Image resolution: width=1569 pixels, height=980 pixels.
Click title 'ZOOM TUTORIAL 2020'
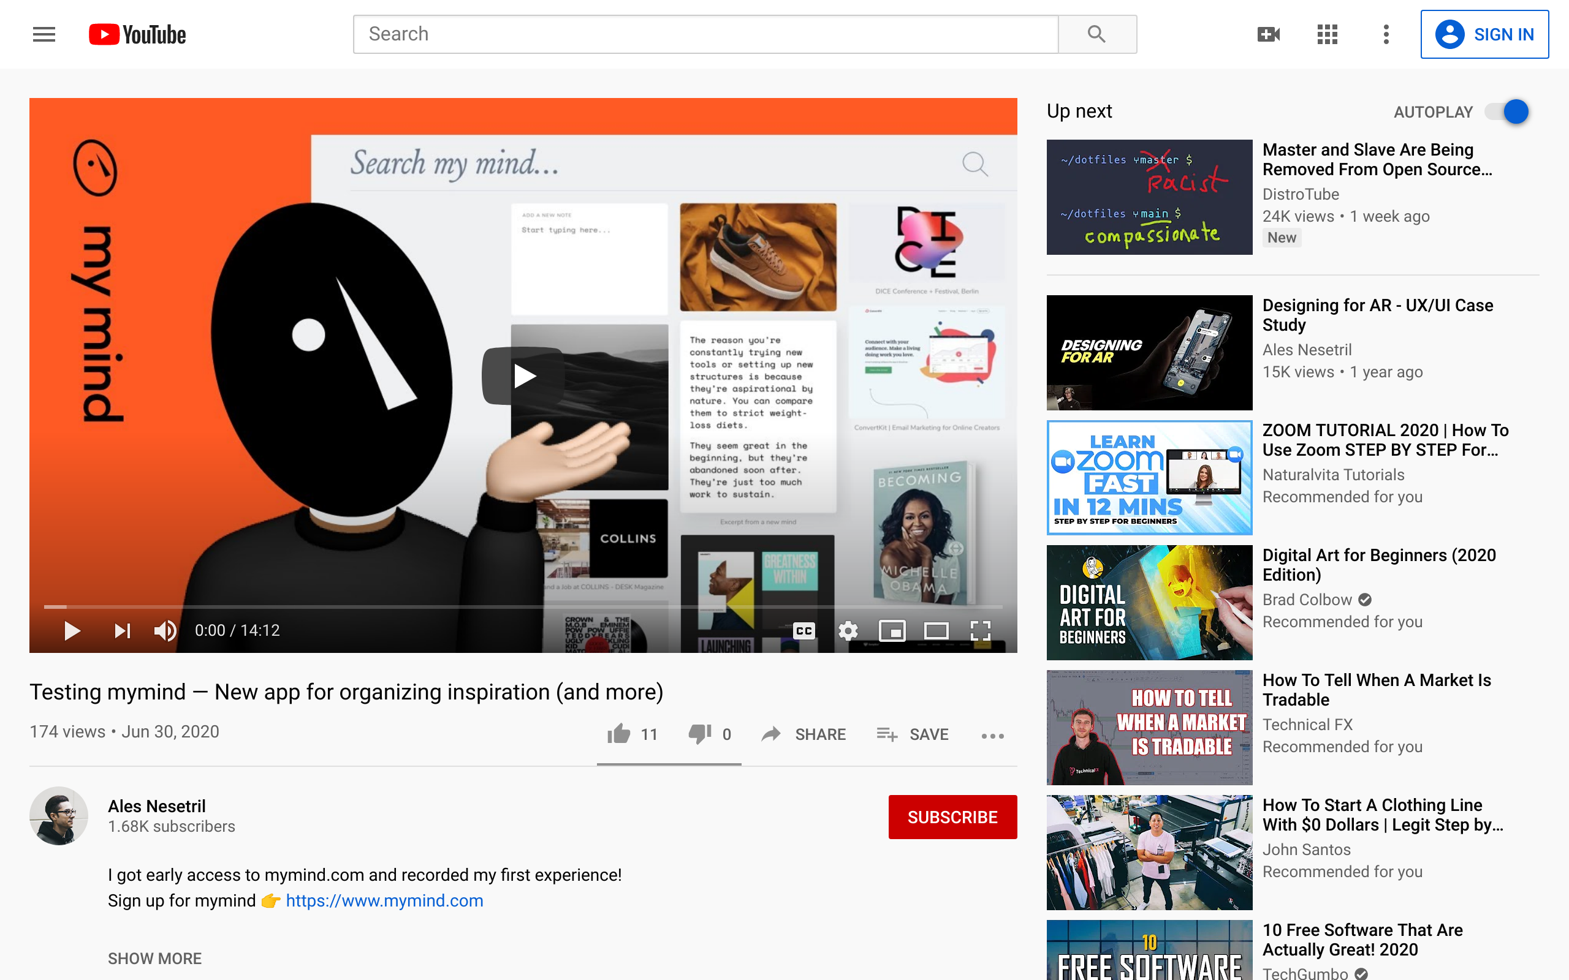coord(1386,440)
